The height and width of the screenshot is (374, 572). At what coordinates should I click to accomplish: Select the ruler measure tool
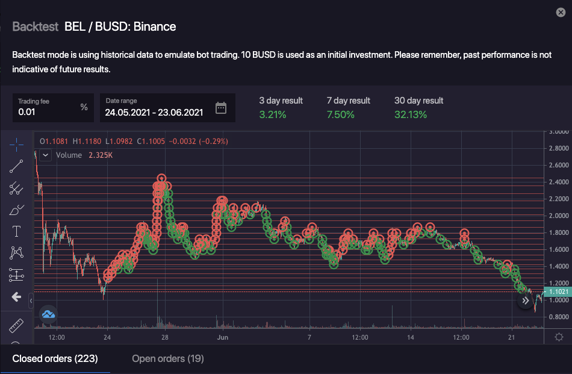pos(16,326)
